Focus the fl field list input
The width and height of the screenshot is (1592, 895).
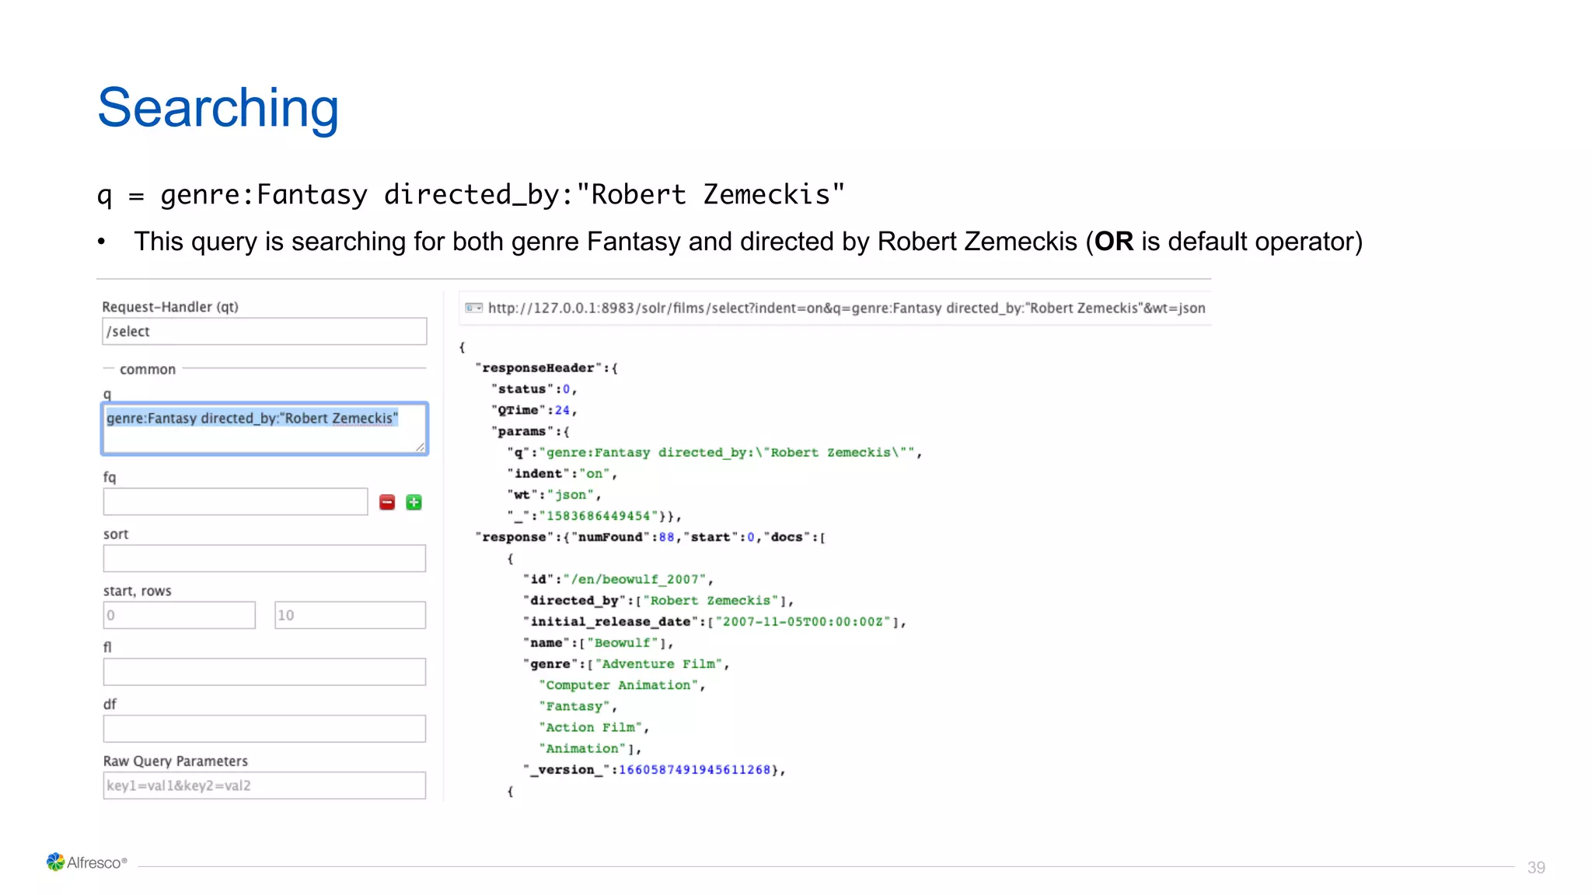pyautogui.click(x=264, y=672)
